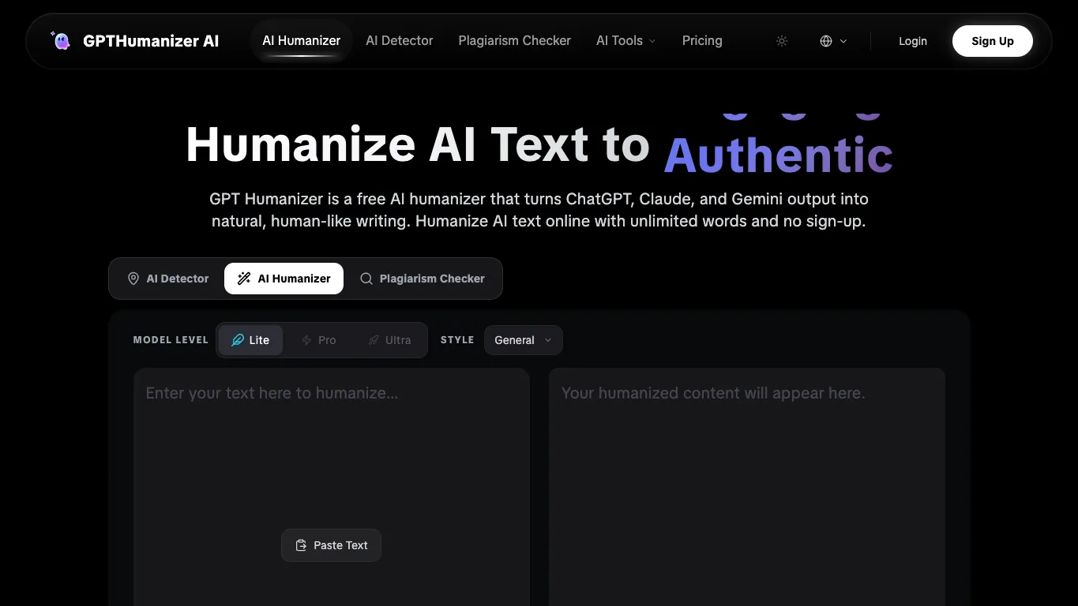Screen dimensions: 1078x606
Task: Select the AI Humanizer tool tab
Action: (x=284, y=279)
